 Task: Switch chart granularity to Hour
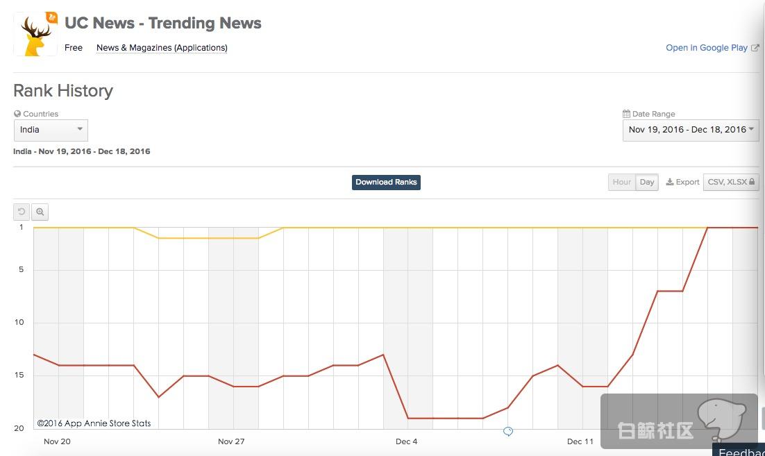click(x=621, y=182)
